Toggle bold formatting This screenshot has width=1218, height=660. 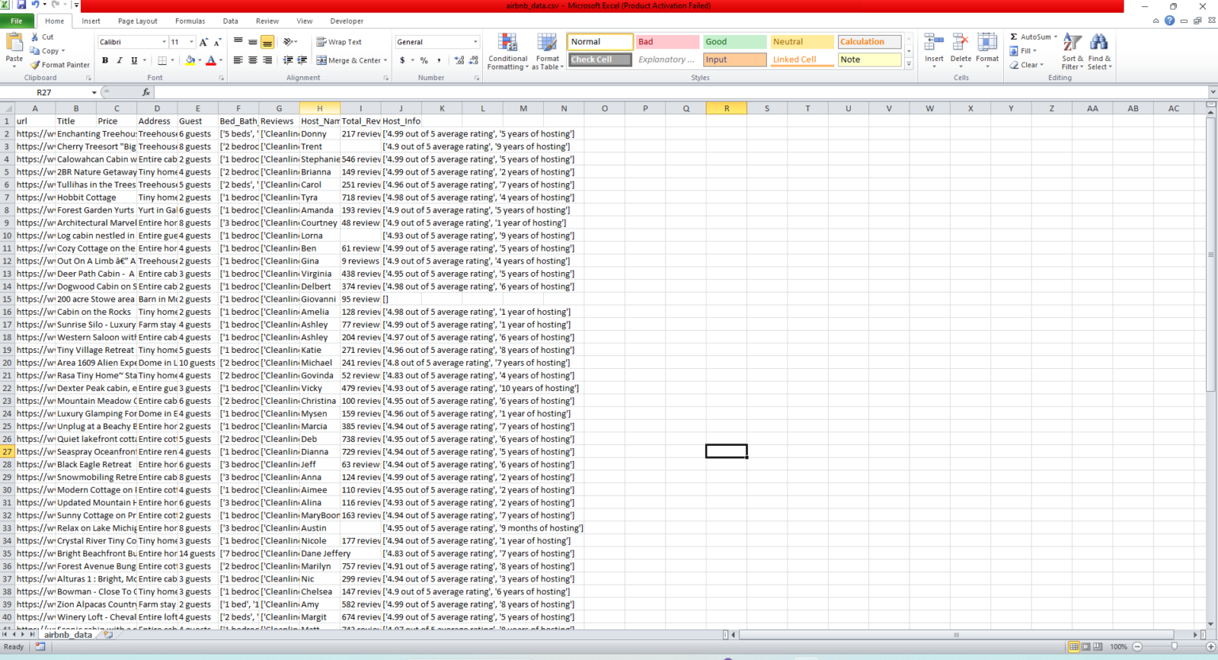pyautogui.click(x=104, y=59)
